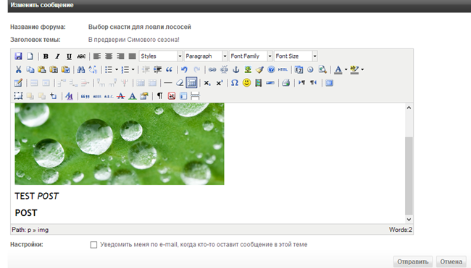The width and height of the screenshot is (471, 268).
Task: Click the Отправить button
Action: click(x=413, y=261)
